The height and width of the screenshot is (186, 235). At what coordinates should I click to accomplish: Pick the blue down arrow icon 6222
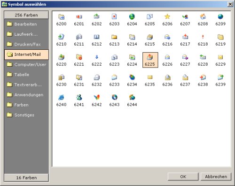tap(97, 57)
